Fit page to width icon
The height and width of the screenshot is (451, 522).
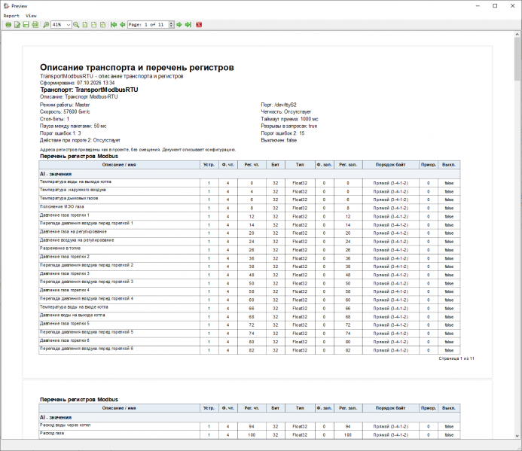(x=94, y=25)
